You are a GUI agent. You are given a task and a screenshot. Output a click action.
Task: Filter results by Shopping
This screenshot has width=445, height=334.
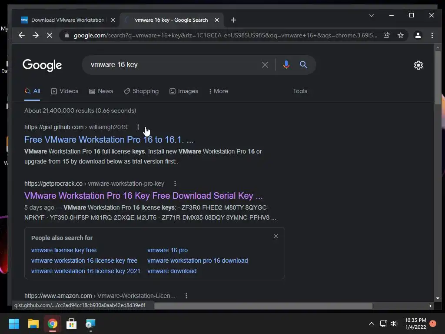[141, 91]
